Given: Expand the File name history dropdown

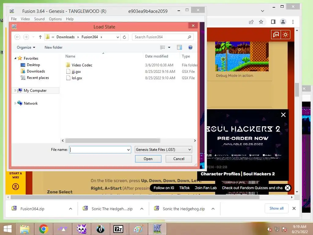Looking at the screenshot, I should coord(128,150).
